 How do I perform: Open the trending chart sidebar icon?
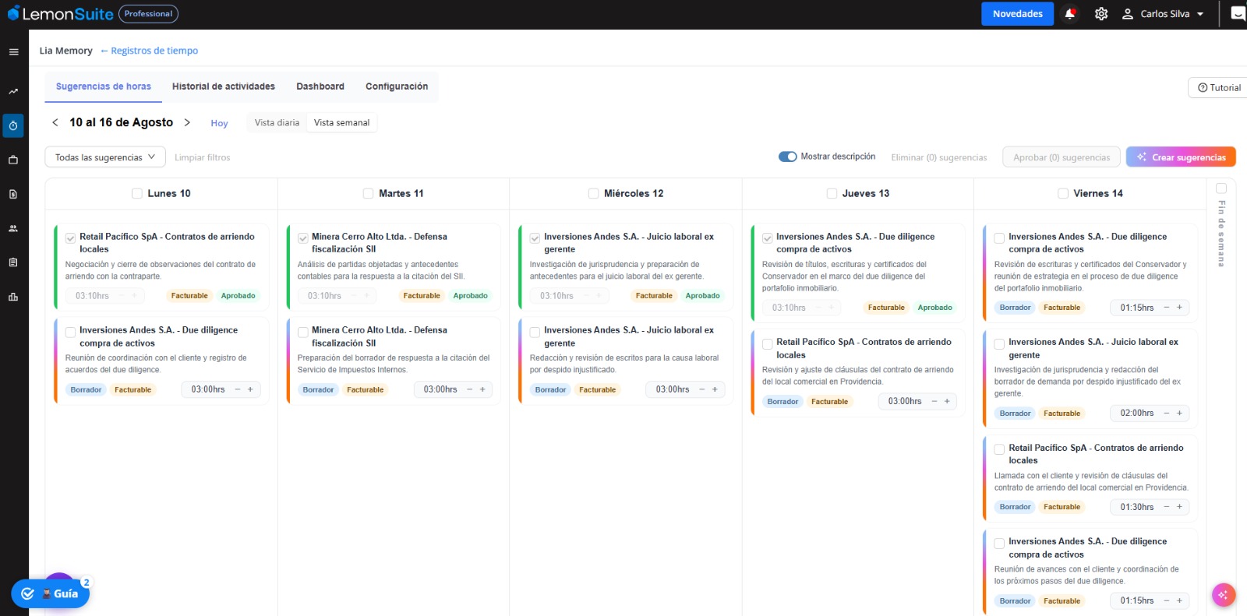click(13, 91)
